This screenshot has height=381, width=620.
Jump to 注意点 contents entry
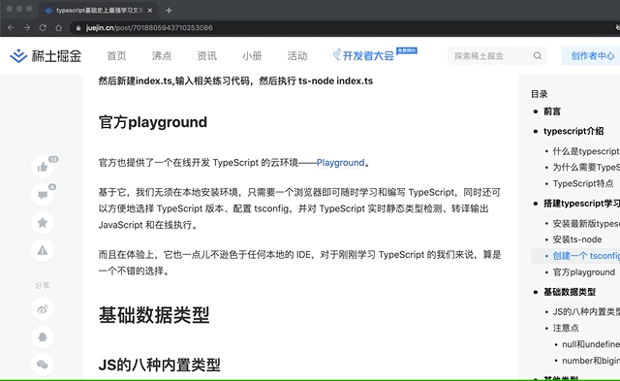pyautogui.click(x=566, y=328)
